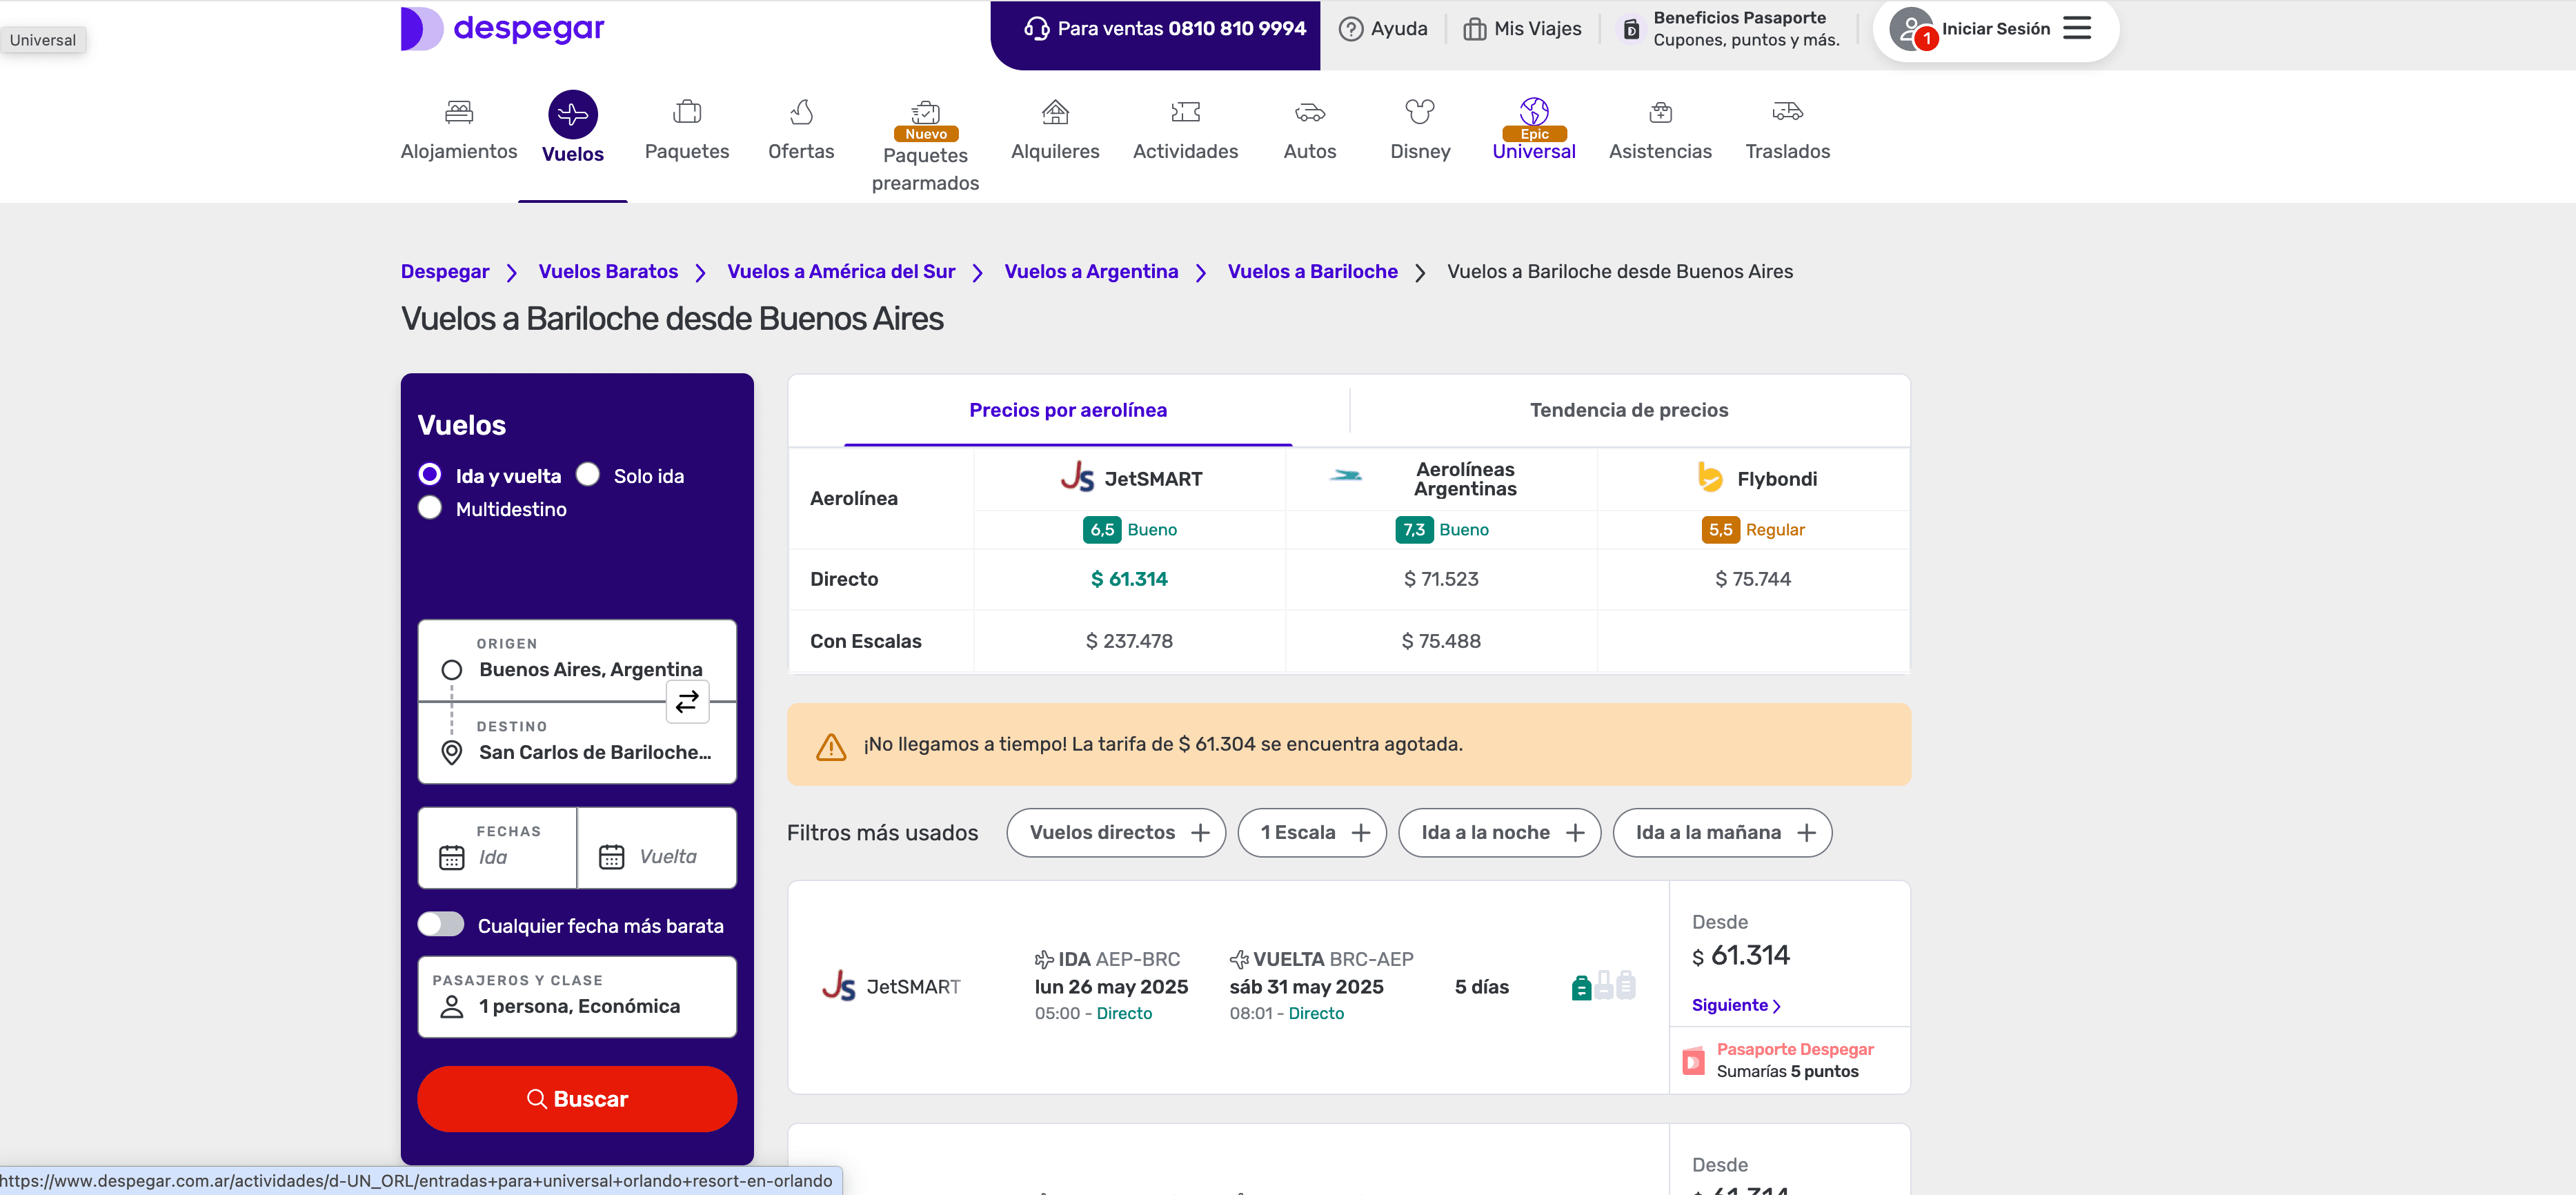Open Traslados shuttle icon

(1787, 112)
